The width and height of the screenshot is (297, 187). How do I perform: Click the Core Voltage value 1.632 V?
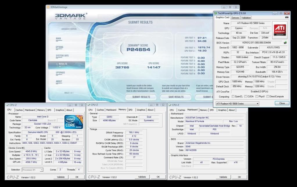click(56, 128)
